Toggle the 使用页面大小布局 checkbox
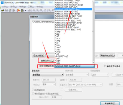 coord(33,94)
